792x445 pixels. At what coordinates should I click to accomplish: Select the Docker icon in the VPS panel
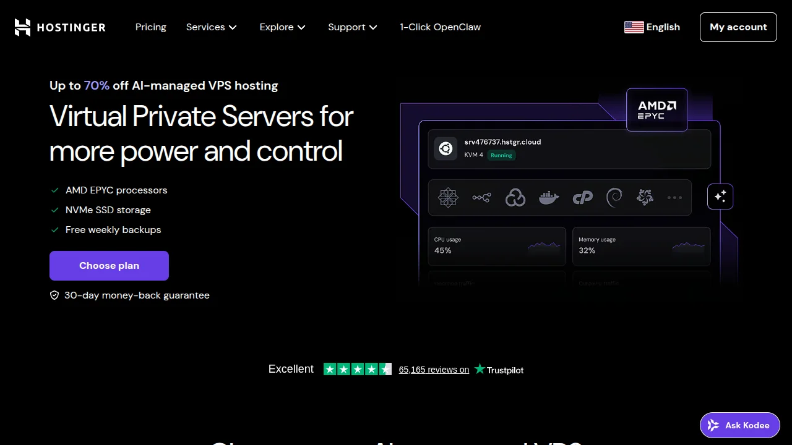click(549, 197)
